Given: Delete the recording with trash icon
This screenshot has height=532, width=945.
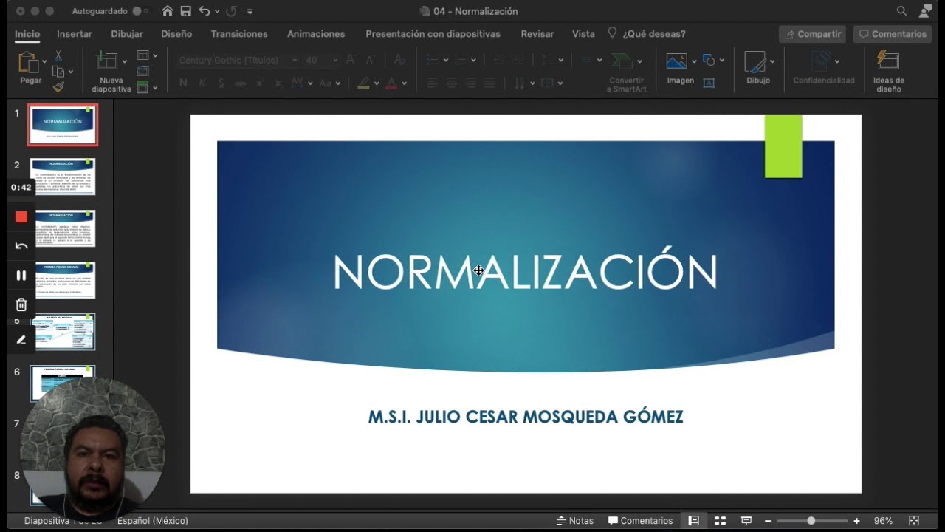Looking at the screenshot, I should click(21, 304).
